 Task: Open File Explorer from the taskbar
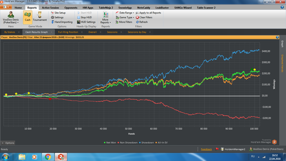pyautogui.click(x=22, y=157)
